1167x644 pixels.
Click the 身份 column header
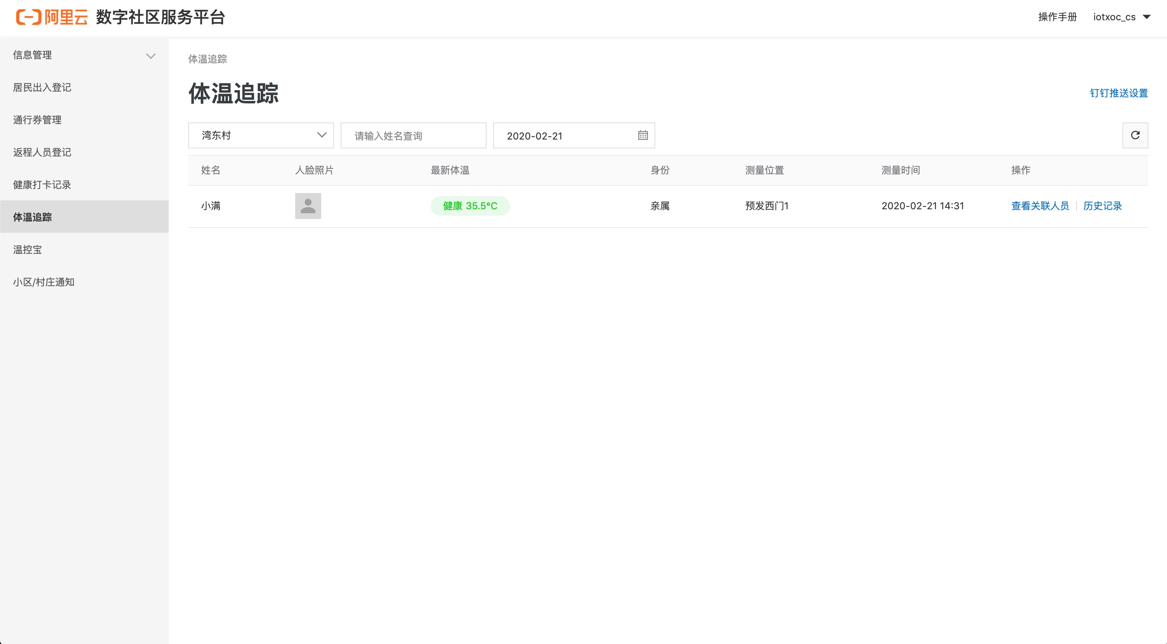(660, 170)
